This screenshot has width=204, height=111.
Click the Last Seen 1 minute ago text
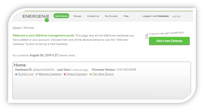tap(72, 70)
